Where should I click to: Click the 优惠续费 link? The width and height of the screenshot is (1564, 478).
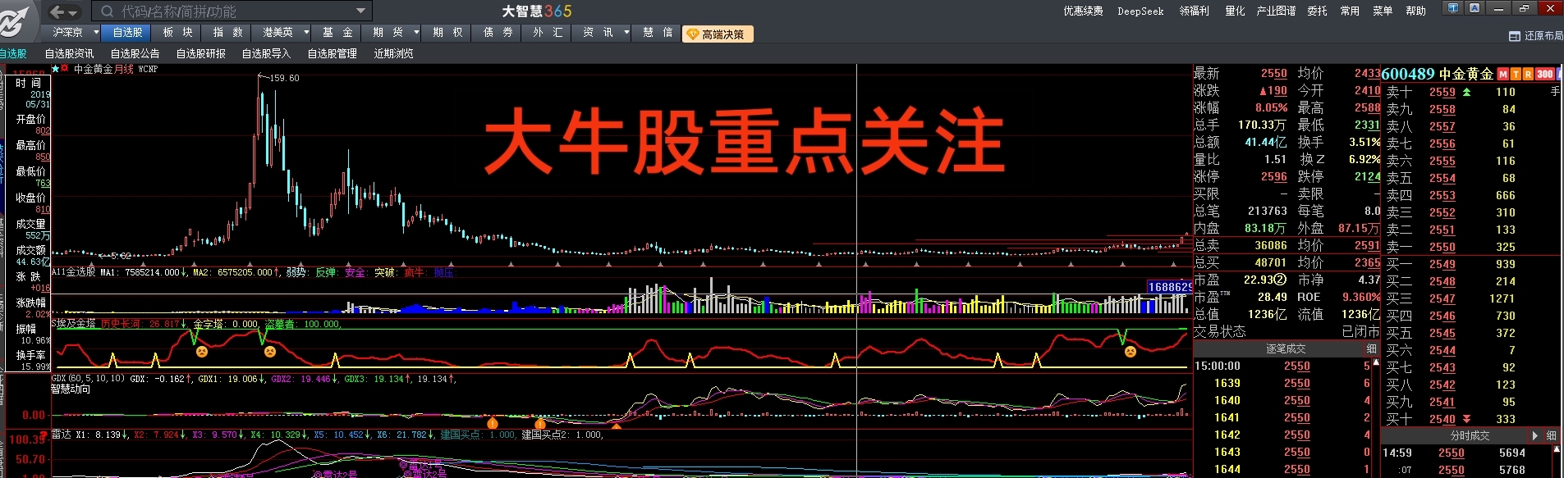pyautogui.click(x=1083, y=11)
